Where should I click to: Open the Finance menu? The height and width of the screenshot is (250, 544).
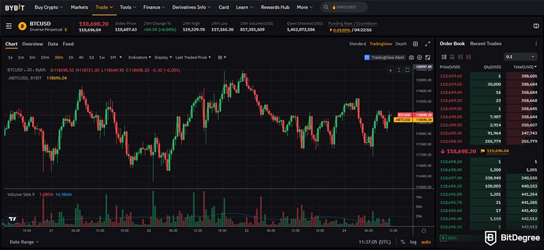(x=154, y=7)
